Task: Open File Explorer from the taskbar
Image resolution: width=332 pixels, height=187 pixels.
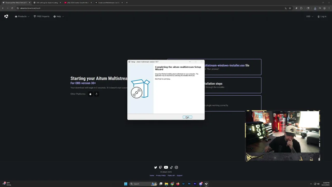Action: click(166, 184)
